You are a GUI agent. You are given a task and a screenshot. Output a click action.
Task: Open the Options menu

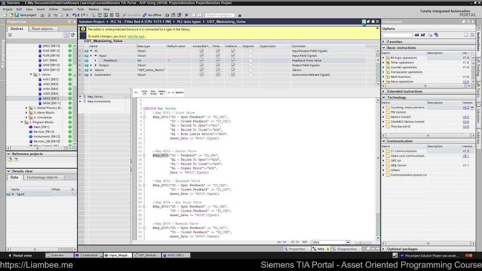(67, 9)
